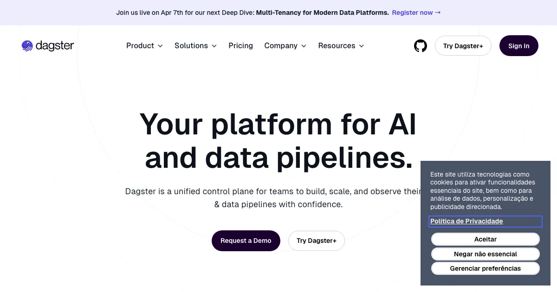Expand the Solutions dropdown chevron

[214, 46]
